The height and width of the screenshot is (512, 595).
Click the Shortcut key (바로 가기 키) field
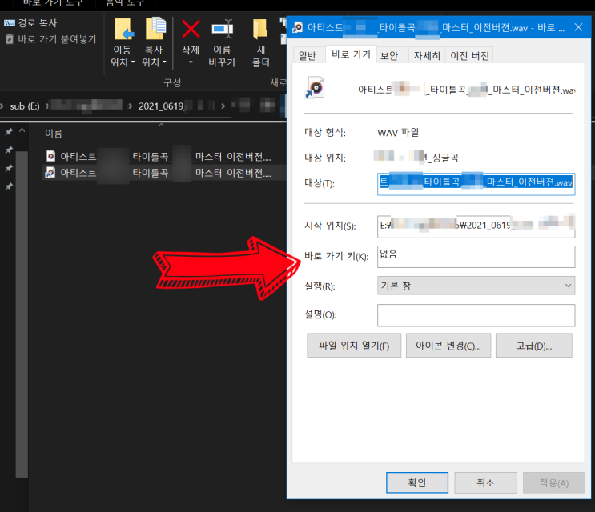tap(476, 257)
